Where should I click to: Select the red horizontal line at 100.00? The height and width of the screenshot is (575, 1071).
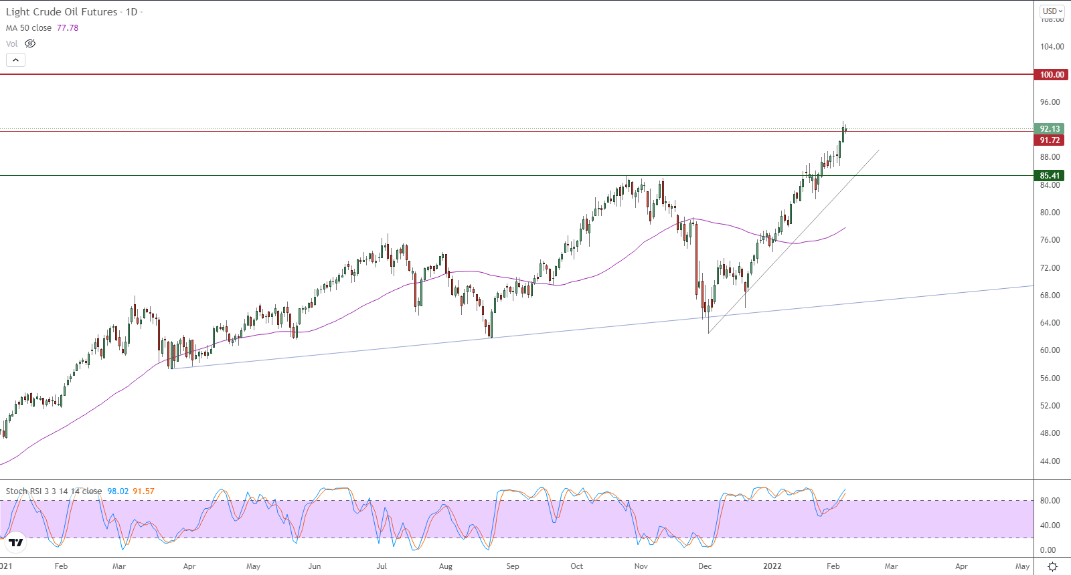tap(517, 74)
